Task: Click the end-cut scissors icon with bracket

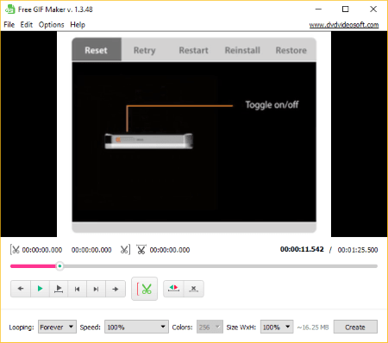Action: click(125, 250)
